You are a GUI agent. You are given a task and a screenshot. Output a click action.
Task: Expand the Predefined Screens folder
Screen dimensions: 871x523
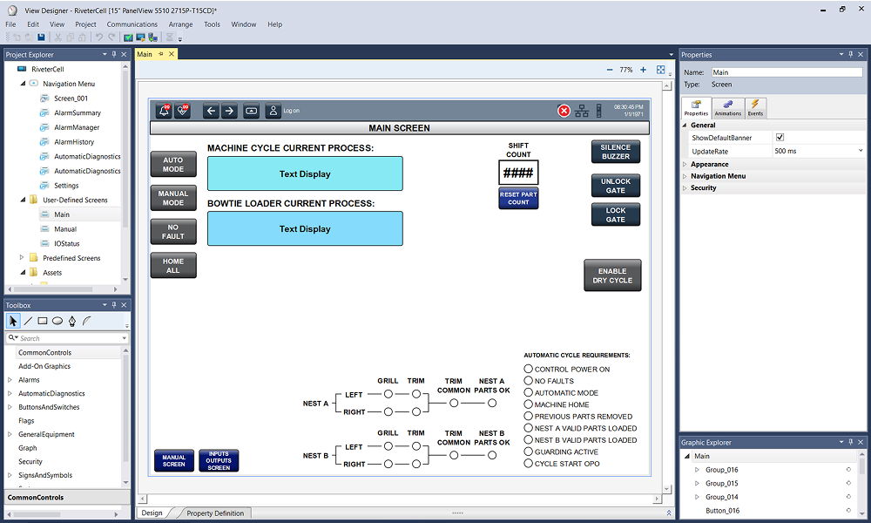coord(22,258)
